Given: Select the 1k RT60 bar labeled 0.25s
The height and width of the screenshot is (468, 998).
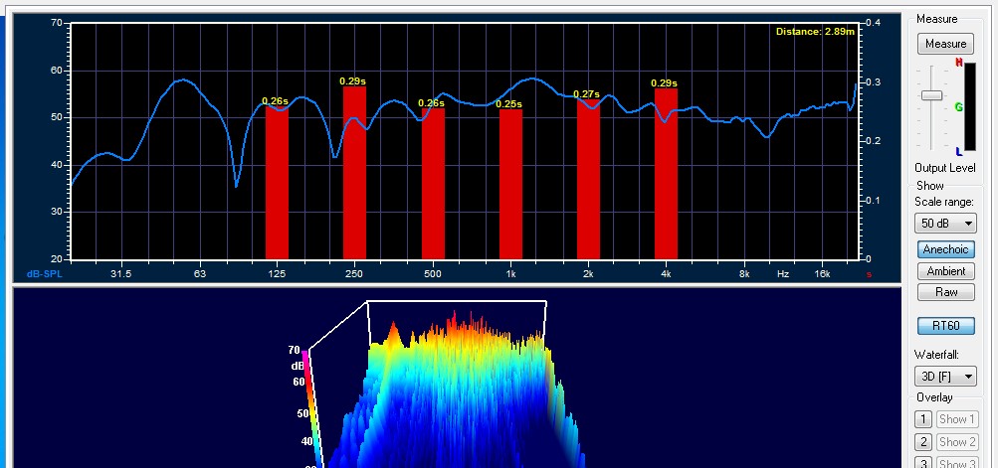Looking at the screenshot, I should coord(510,186).
